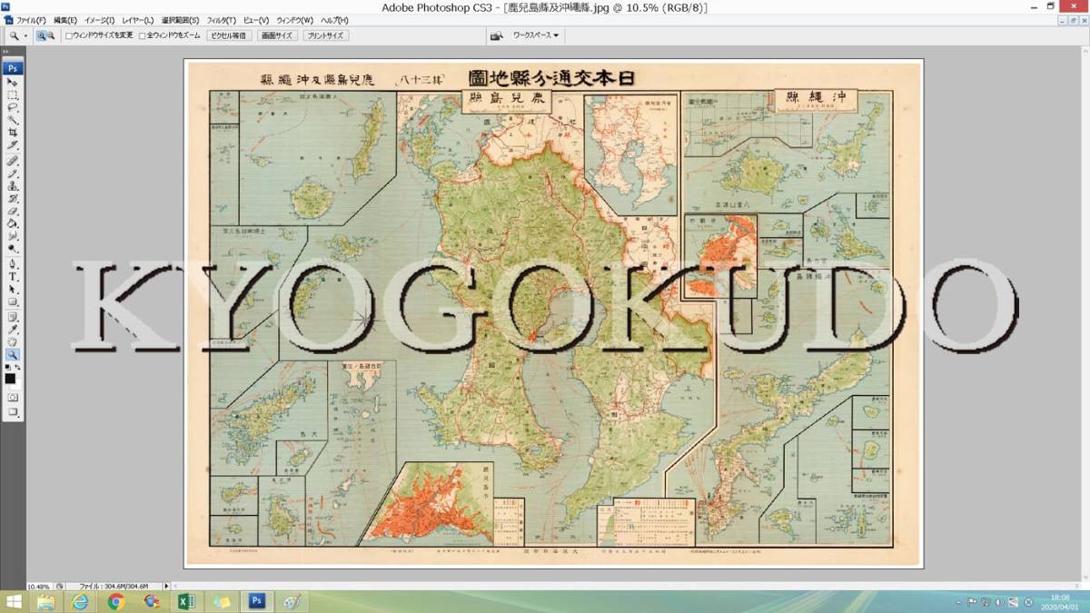The height and width of the screenshot is (613, 1090).
Task: Open File Explorer from the taskbar
Action: pyautogui.click(x=45, y=602)
